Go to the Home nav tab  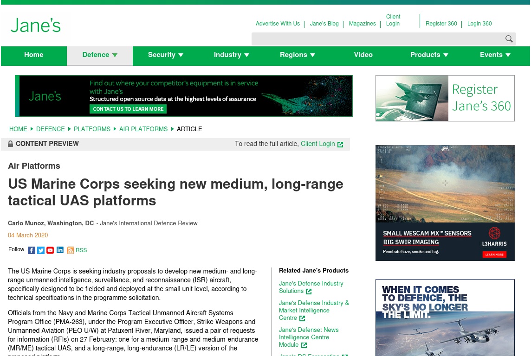[33, 56]
